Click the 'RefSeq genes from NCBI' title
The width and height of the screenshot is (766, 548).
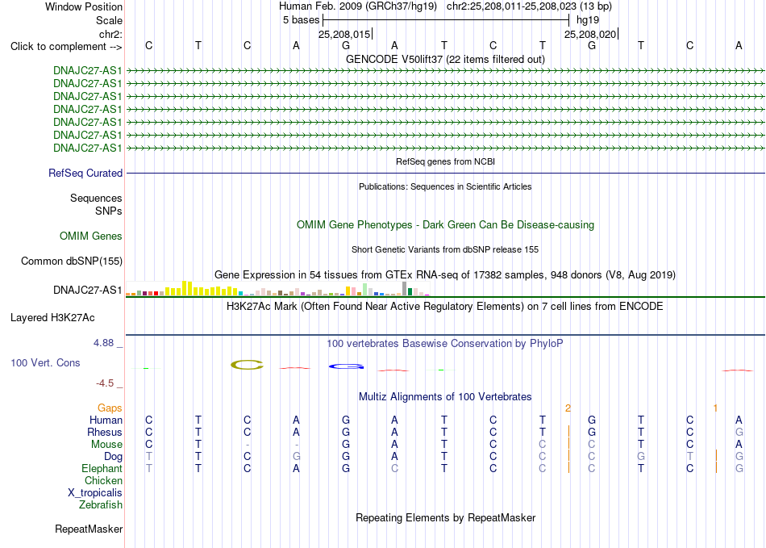445,161
